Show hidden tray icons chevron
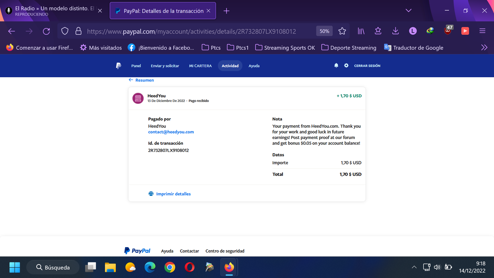 414,267
